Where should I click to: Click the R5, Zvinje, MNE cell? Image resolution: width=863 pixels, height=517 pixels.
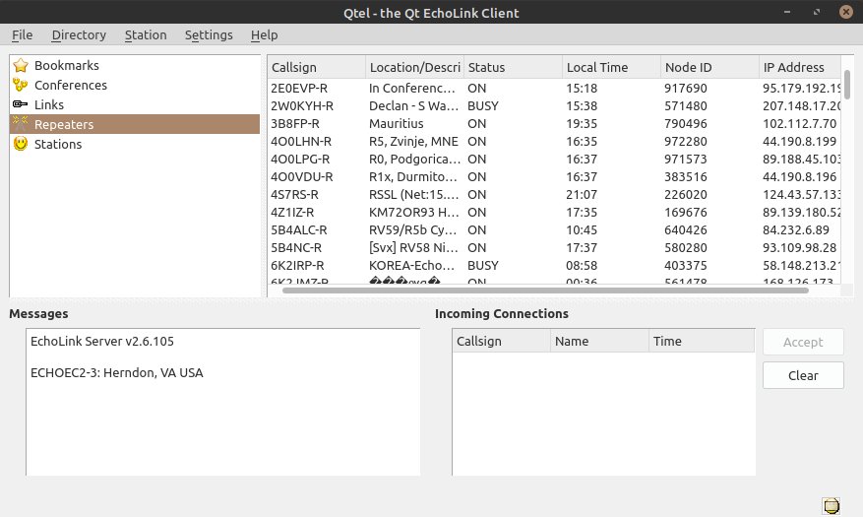pyautogui.click(x=413, y=141)
